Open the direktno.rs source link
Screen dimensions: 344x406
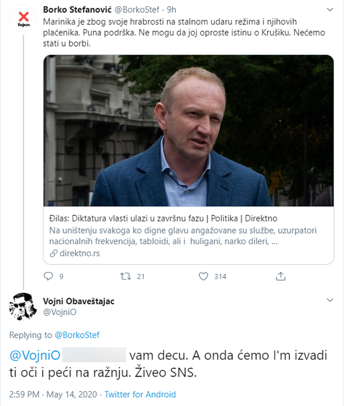(x=75, y=253)
